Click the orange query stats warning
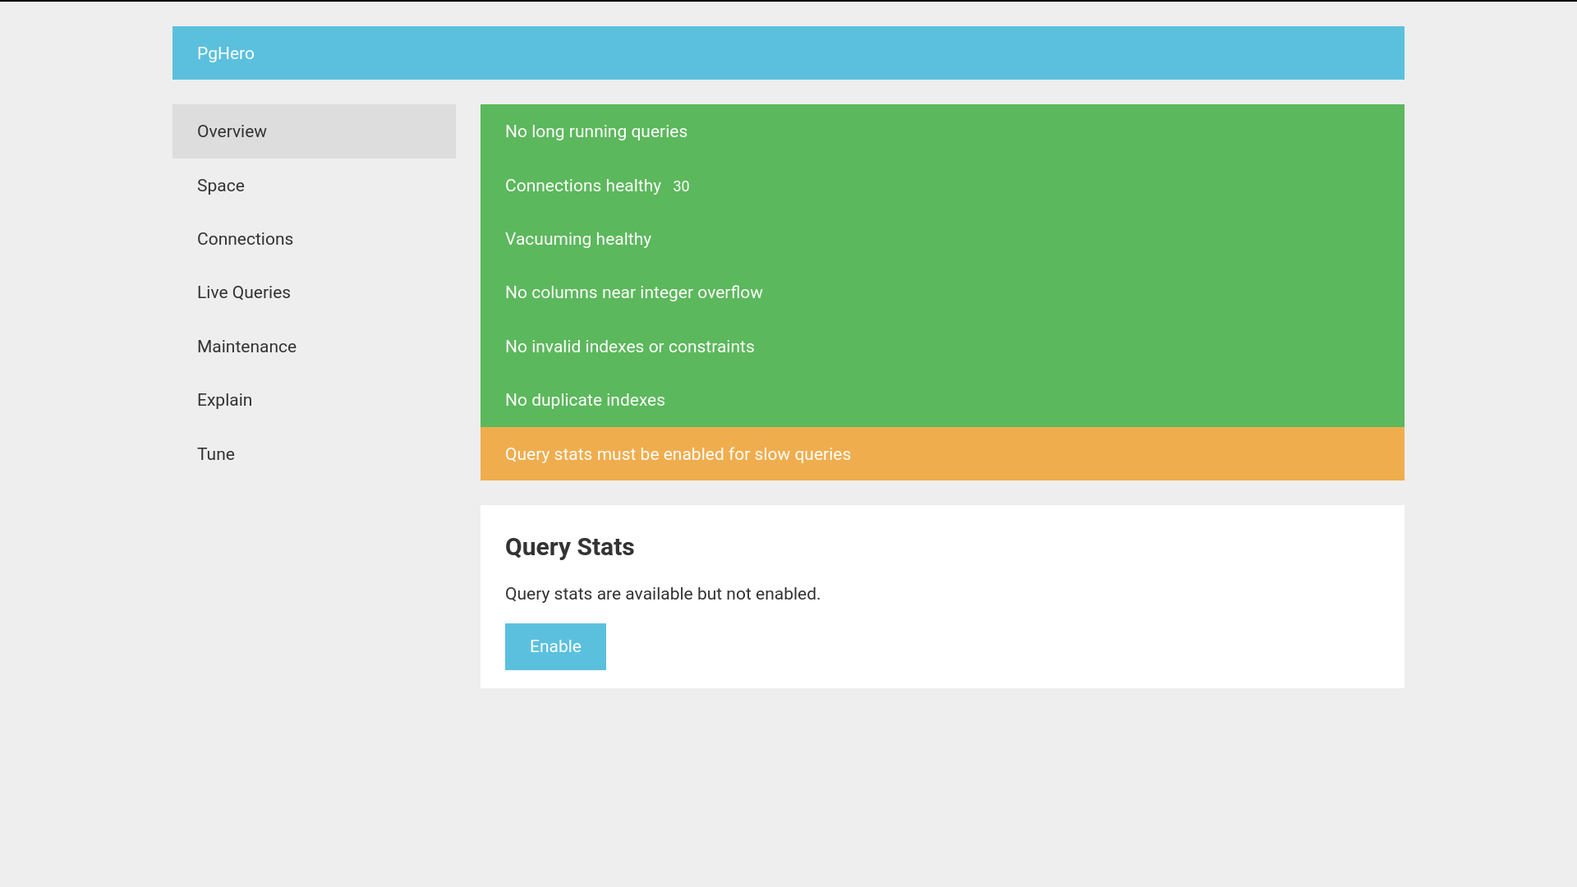The height and width of the screenshot is (887, 1577). pyautogui.click(x=678, y=454)
